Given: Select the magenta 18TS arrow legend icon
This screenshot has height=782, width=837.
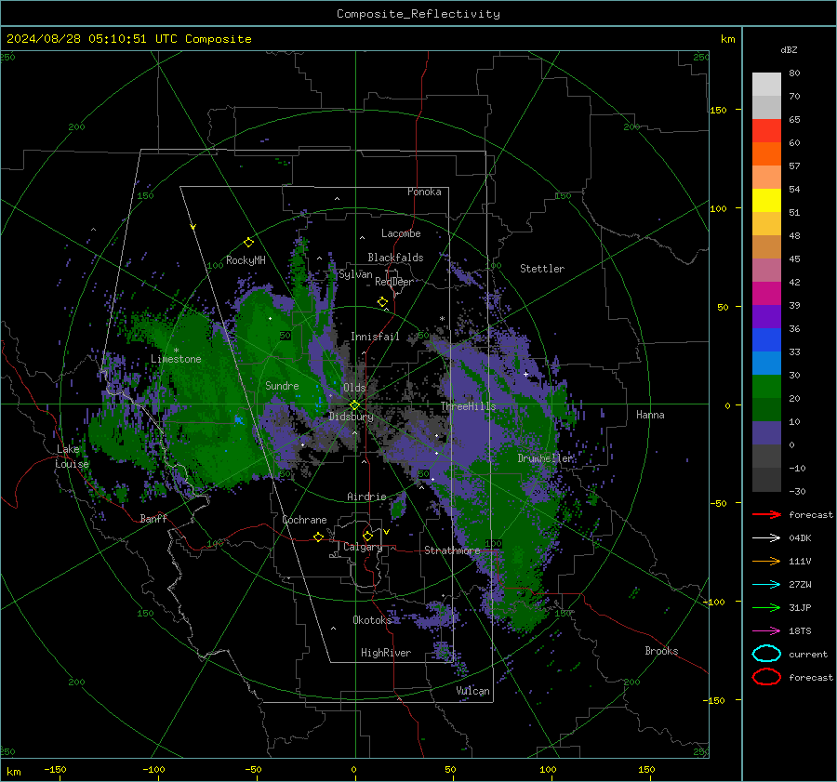Looking at the screenshot, I should click(766, 631).
